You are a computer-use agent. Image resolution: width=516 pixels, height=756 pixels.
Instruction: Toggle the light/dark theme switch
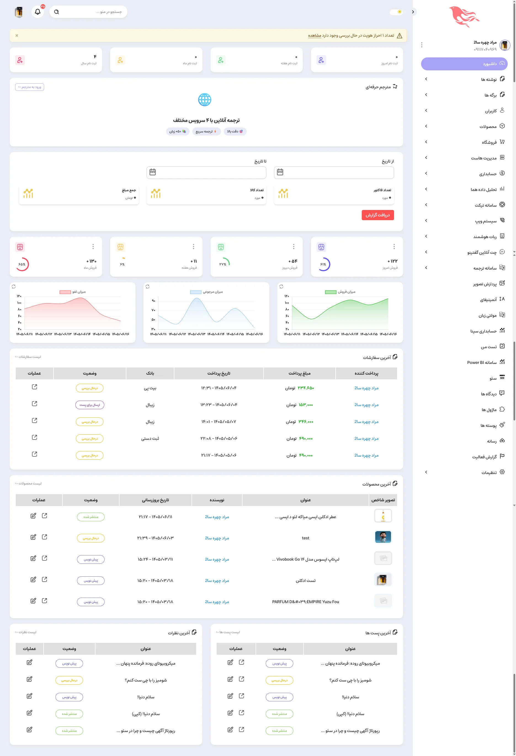(x=397, y=12)
